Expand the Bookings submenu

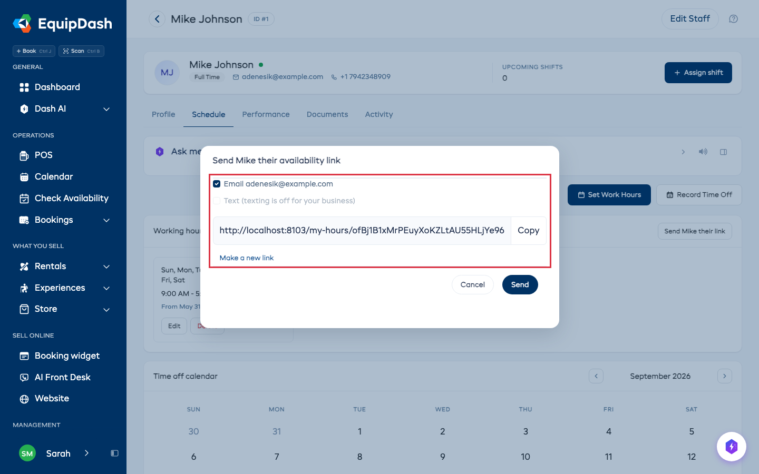[x=106, y=220]
